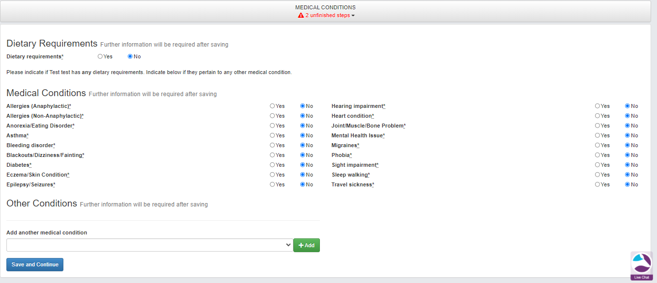Select No for Hearing impairment
657x283 pixels.
[x=628, y=106]
